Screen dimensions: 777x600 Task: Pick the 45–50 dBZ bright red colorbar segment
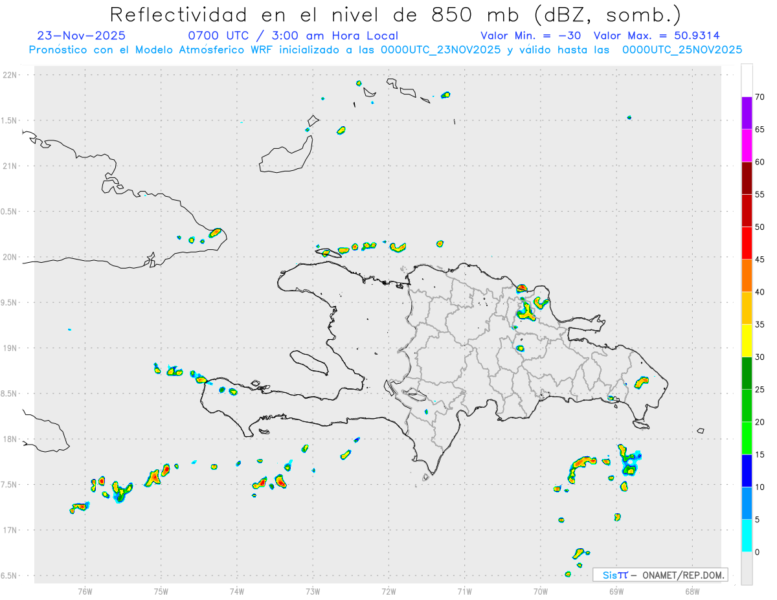747,243
